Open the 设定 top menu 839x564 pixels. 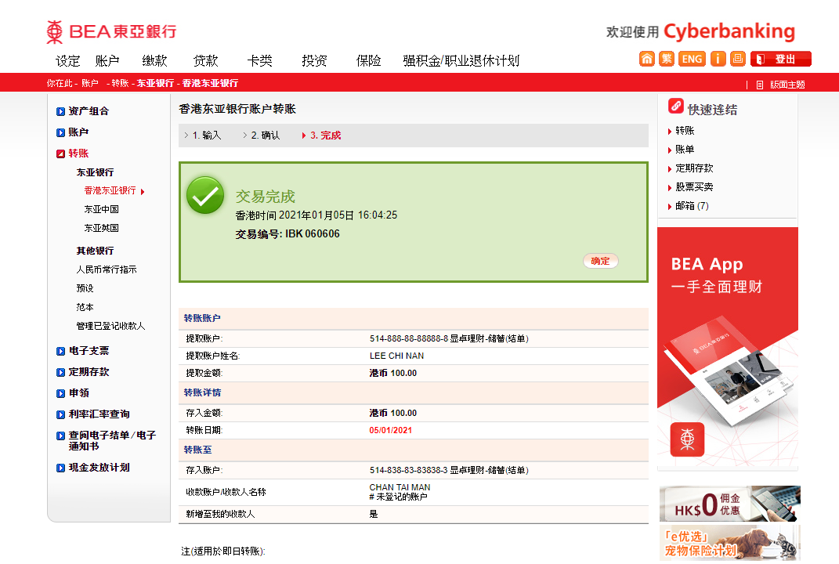point(67,60)
